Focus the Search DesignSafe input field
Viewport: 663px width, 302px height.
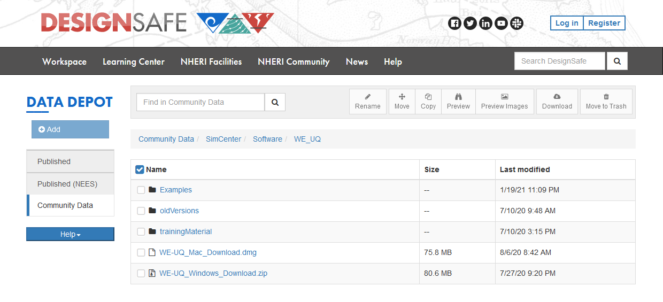click(x=560, y=61)
